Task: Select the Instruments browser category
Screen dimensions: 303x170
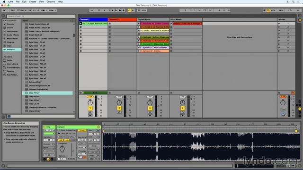Action: pyautogui.click(x=12, y=31)
